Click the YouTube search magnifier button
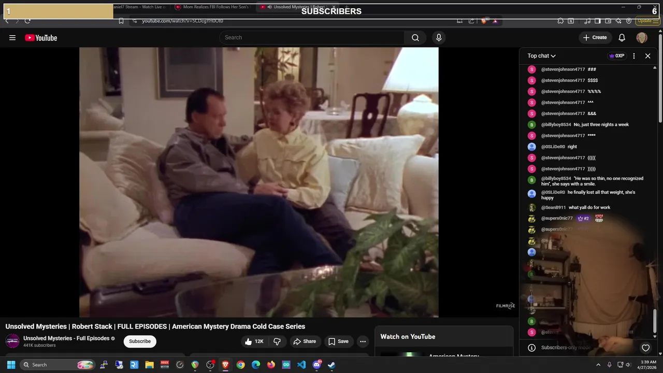The height and width of the screenshot is (373, 663). pyautogui.click(x=415, y=37)
